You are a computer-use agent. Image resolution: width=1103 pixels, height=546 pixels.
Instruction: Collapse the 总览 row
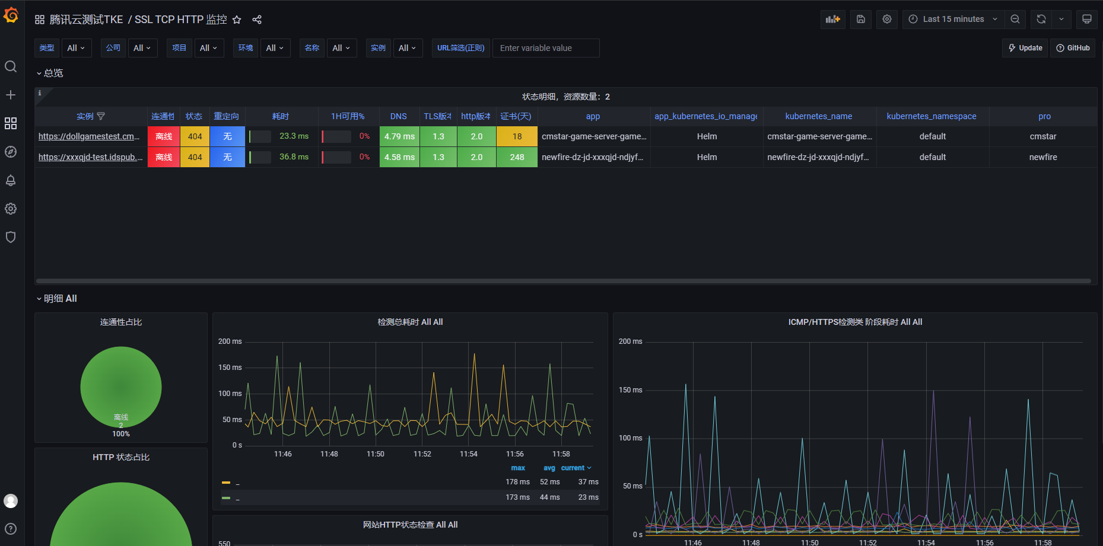(x=50, y=73)
